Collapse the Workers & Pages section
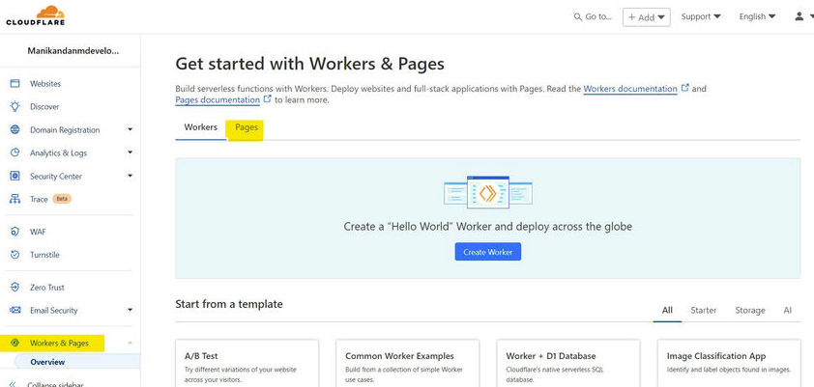The width and height of the screenshot is (814, 387). [x=130, y=344]
